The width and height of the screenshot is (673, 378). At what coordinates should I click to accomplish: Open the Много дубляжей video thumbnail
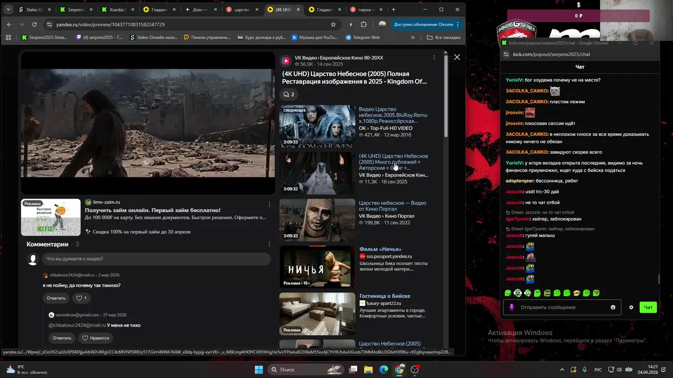317,173
